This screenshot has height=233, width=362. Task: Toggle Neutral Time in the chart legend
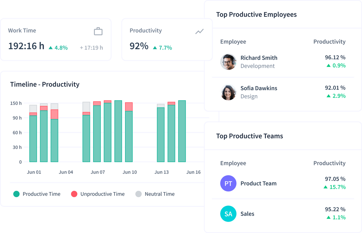(159, 194)
